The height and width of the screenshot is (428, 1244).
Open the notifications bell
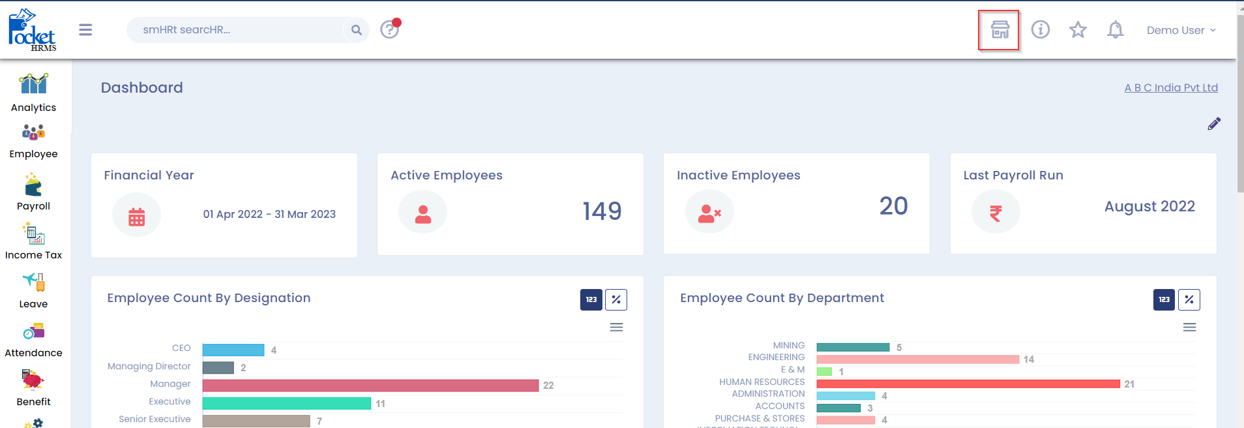[1115, 30]
